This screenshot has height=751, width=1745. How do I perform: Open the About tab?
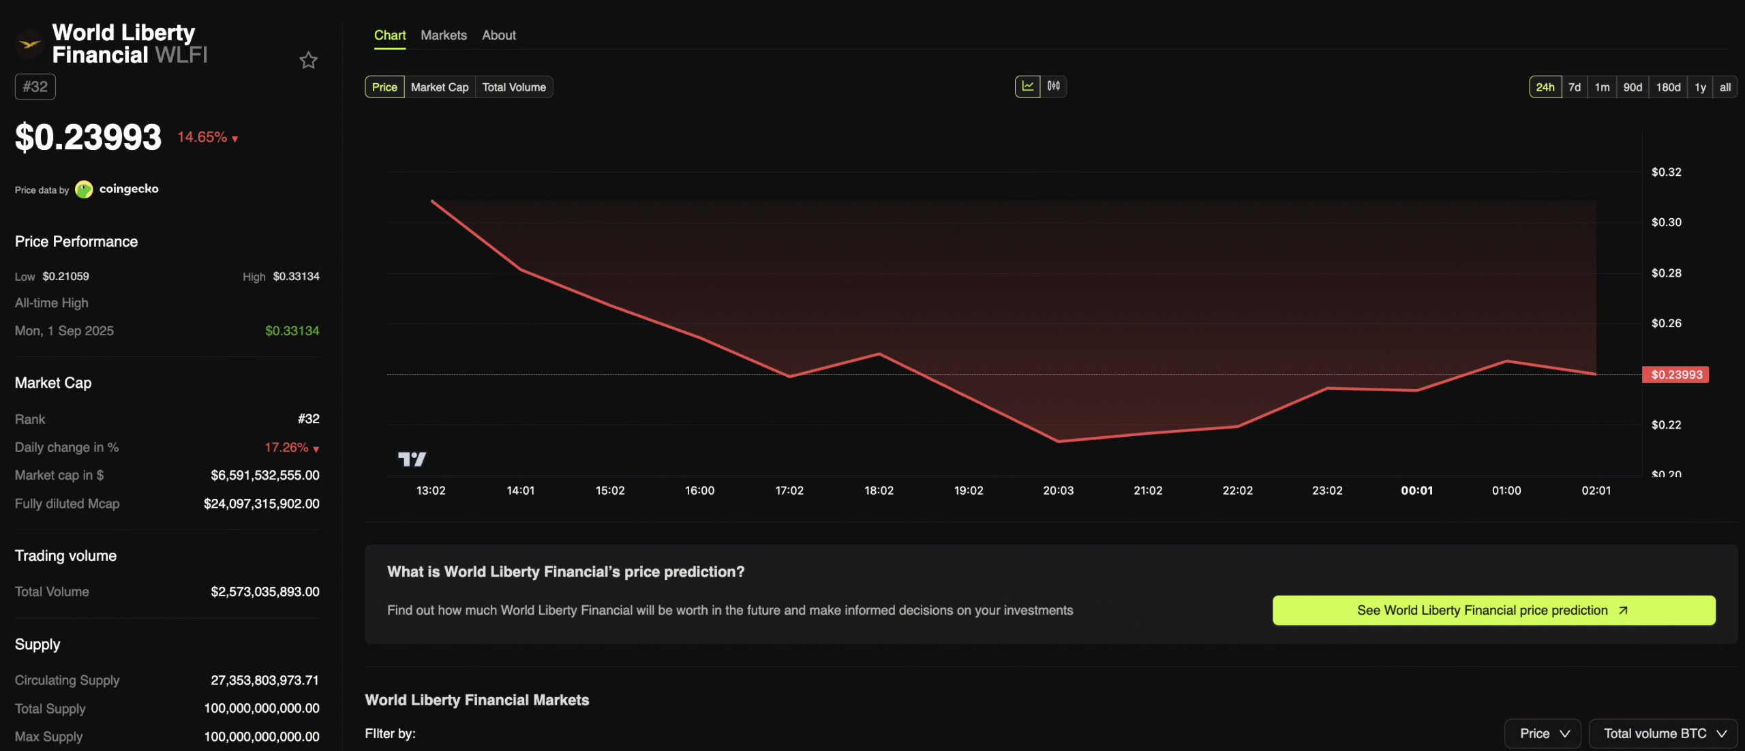pos(499,35)
